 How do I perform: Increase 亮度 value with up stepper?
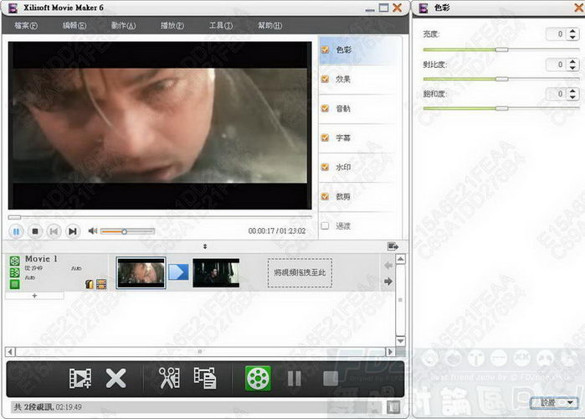[572, 31]
